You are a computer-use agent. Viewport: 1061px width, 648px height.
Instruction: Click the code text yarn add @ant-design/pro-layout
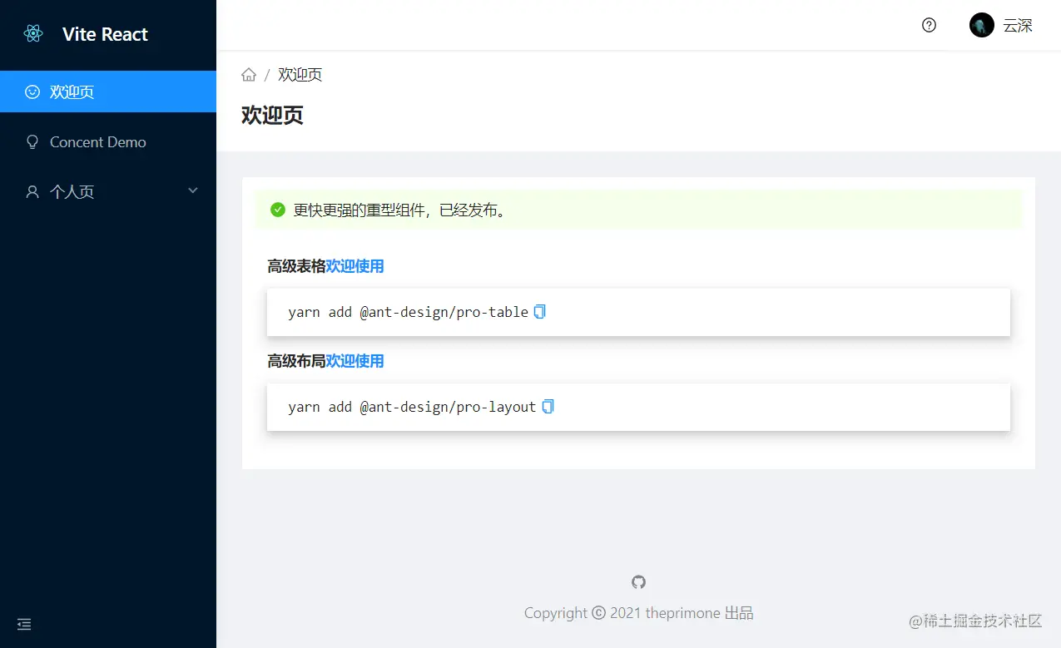(x=412, y=407)
